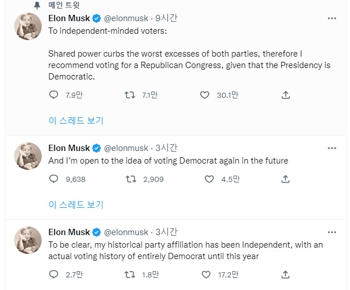This screenshot has width=350, height=290.
Task: Reply to the party affiliation tweet
Action: coord(54,275)
